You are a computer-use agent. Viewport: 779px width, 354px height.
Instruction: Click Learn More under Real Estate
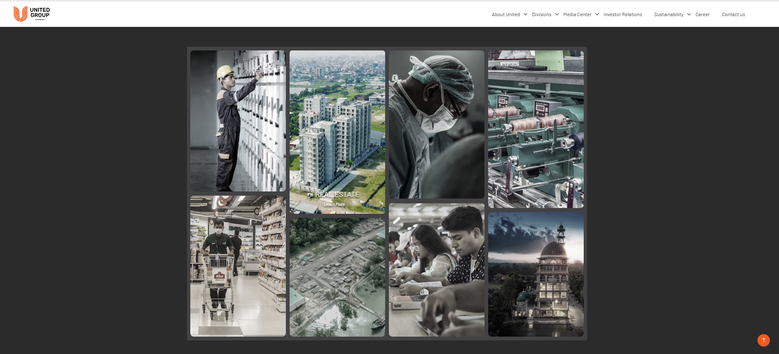334,204
